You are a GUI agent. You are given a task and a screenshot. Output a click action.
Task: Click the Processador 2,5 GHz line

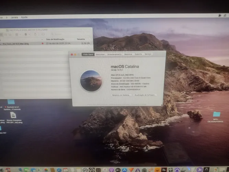[131, 78]
